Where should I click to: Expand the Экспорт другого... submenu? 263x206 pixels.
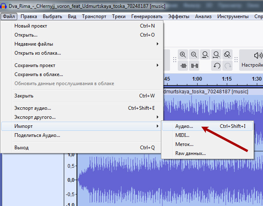tap(81, 117)
